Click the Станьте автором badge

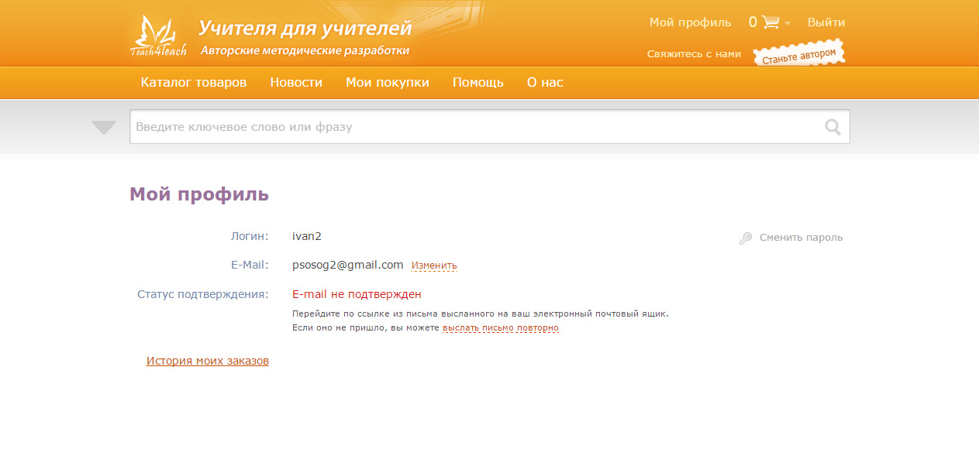(x=799, y=54)
